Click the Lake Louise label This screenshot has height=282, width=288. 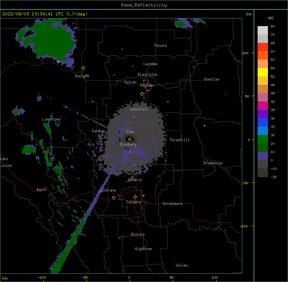(x=6, y=162)
